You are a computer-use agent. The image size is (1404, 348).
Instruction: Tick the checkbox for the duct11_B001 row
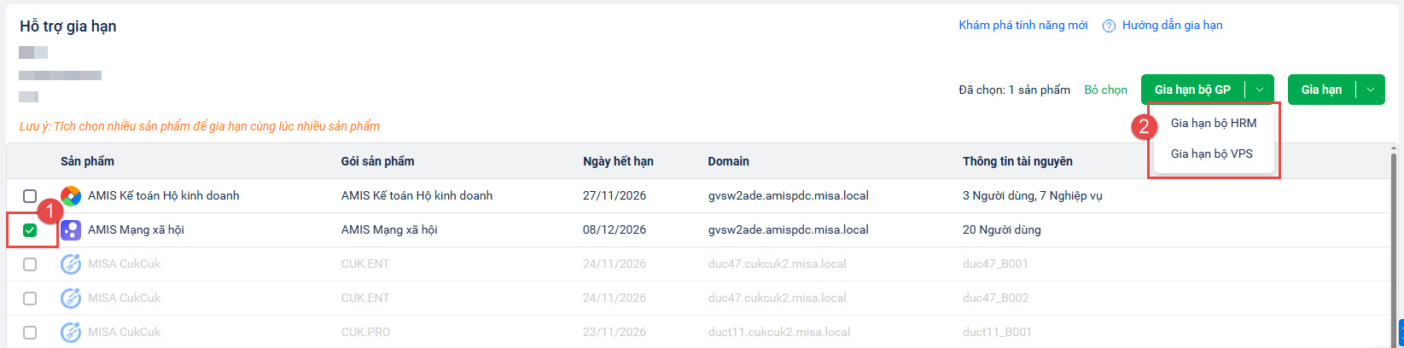pyautogui.click(x=30, y=333)
